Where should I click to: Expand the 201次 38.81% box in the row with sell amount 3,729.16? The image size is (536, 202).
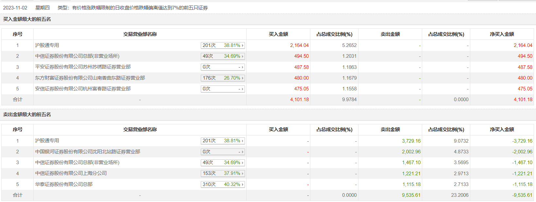coord(223,141)
